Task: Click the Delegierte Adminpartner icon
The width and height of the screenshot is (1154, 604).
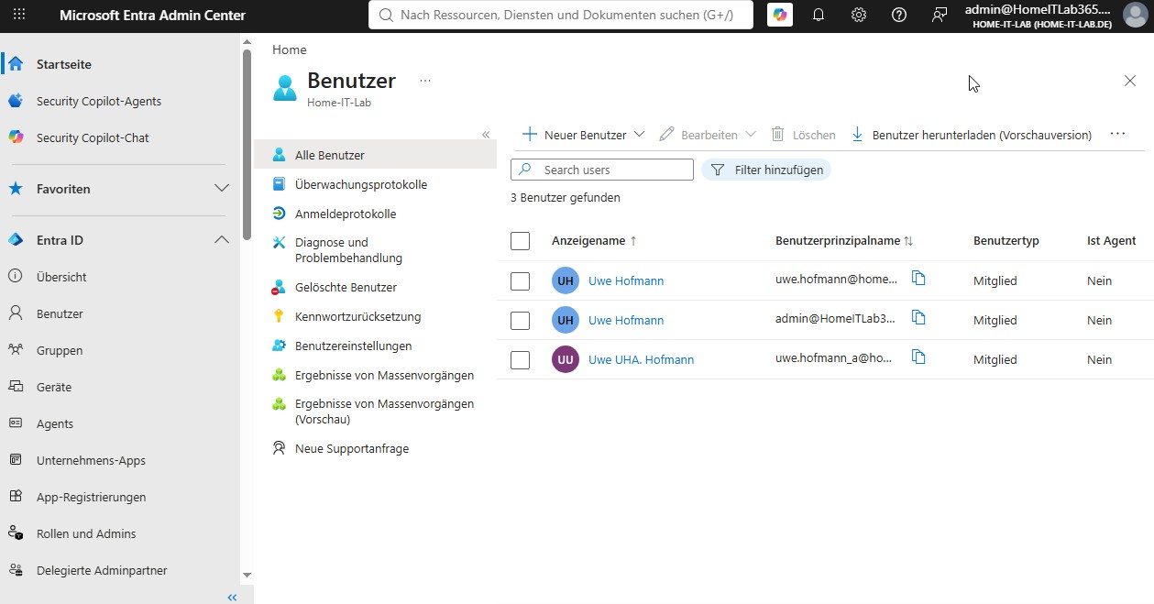Action: click(x=16, y=570)
